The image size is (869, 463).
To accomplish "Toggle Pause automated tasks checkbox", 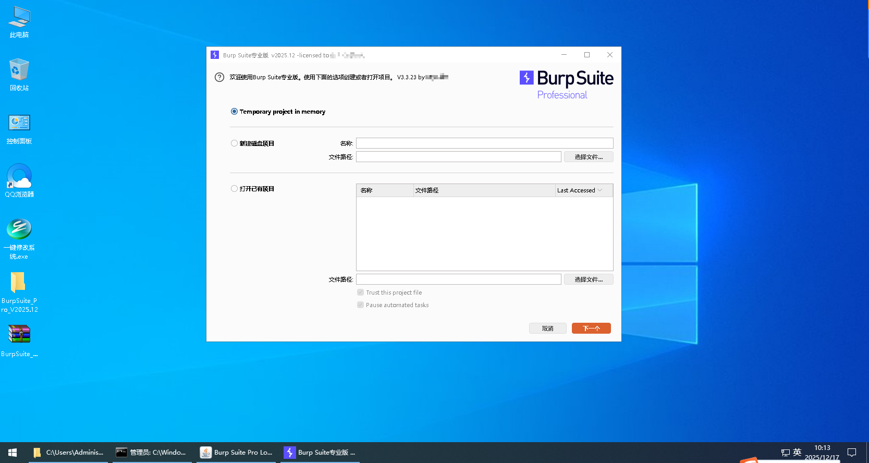I will click(360, 305).
